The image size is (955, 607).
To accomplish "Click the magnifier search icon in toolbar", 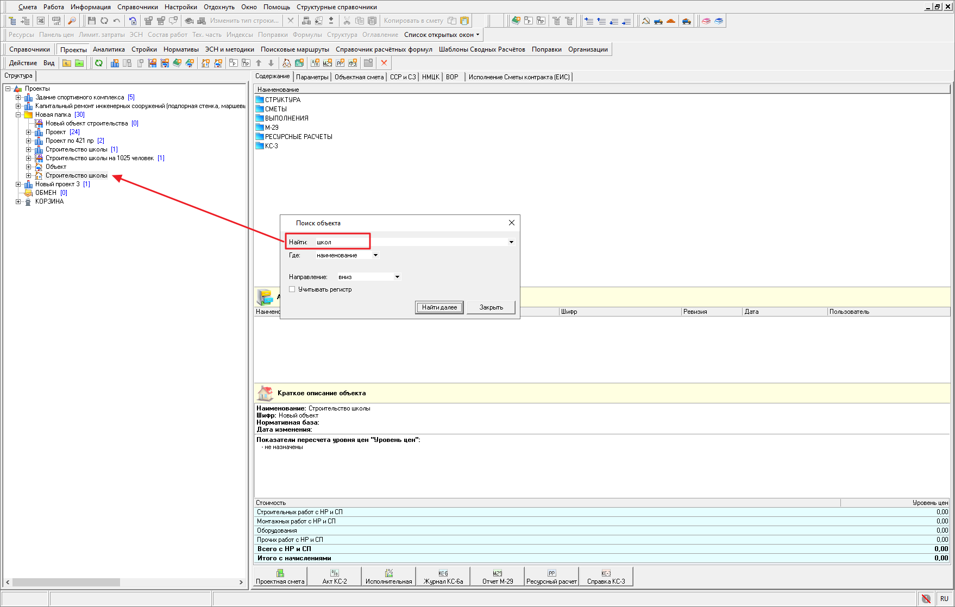I will click(x=72, y=21).
